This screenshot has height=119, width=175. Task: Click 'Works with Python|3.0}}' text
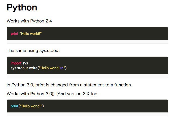click(30, 94)
